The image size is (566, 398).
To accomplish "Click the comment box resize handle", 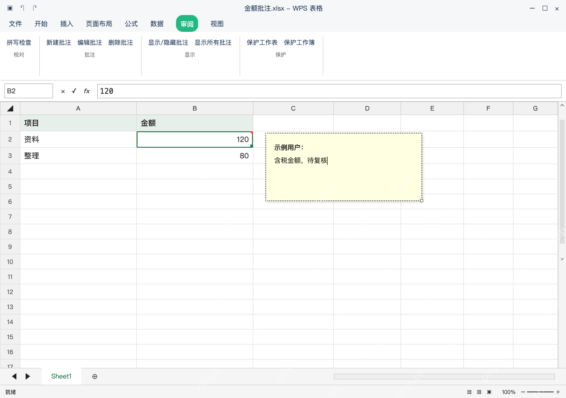I will point(421,200).
